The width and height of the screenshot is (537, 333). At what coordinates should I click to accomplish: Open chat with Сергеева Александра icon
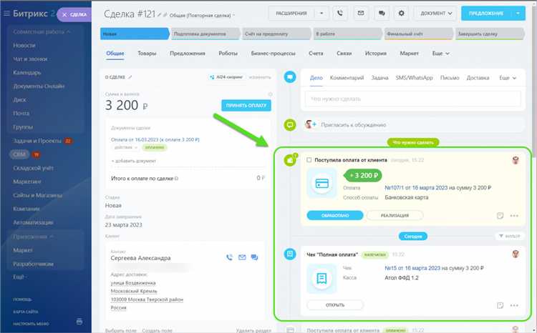pos(254,257)
